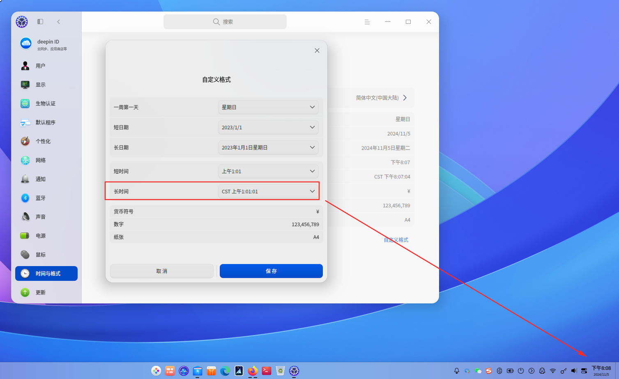Click the 取消 cancel button
Screen dimensions: 619x379
(162, 271)
